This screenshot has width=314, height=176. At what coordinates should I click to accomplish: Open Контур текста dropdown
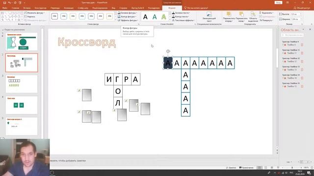pyautogui.click(x=181, y=17)
